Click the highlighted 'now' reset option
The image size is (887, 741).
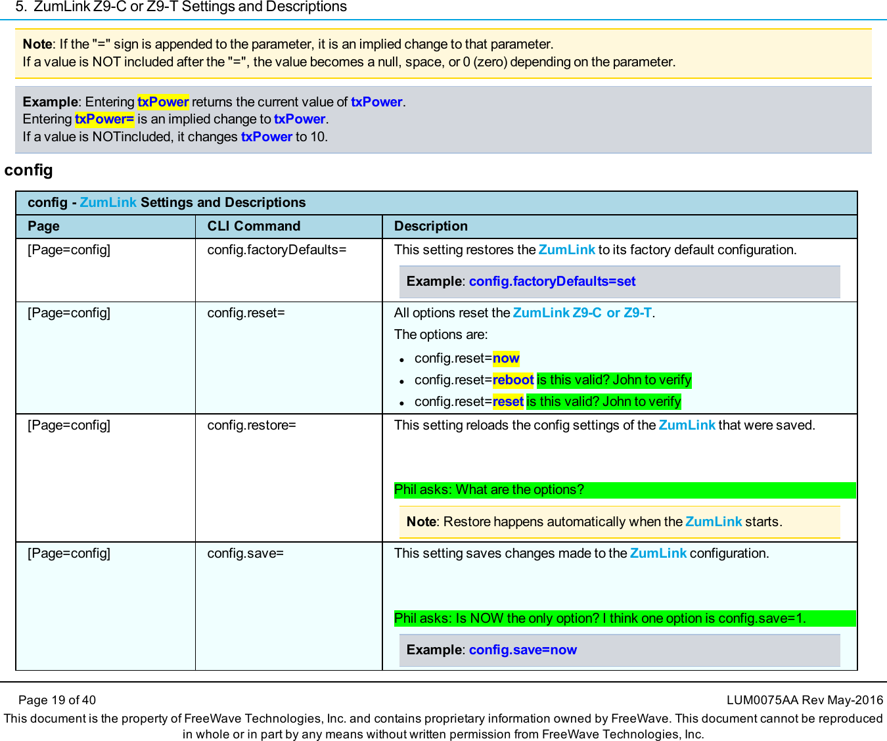point(506,358)
